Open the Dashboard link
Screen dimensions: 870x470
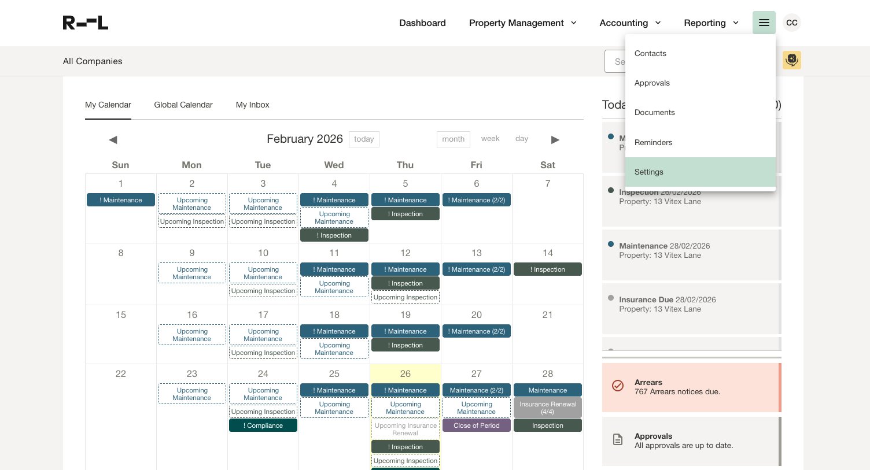coord(422,23)
